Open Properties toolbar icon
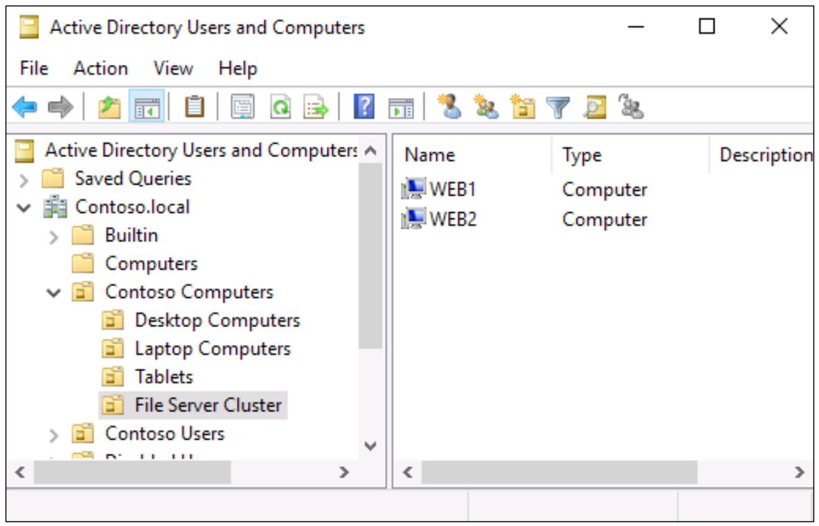This screenshot has height=526, width=819. (243, 107)
